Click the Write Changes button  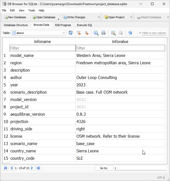click(x=74, y=17)
